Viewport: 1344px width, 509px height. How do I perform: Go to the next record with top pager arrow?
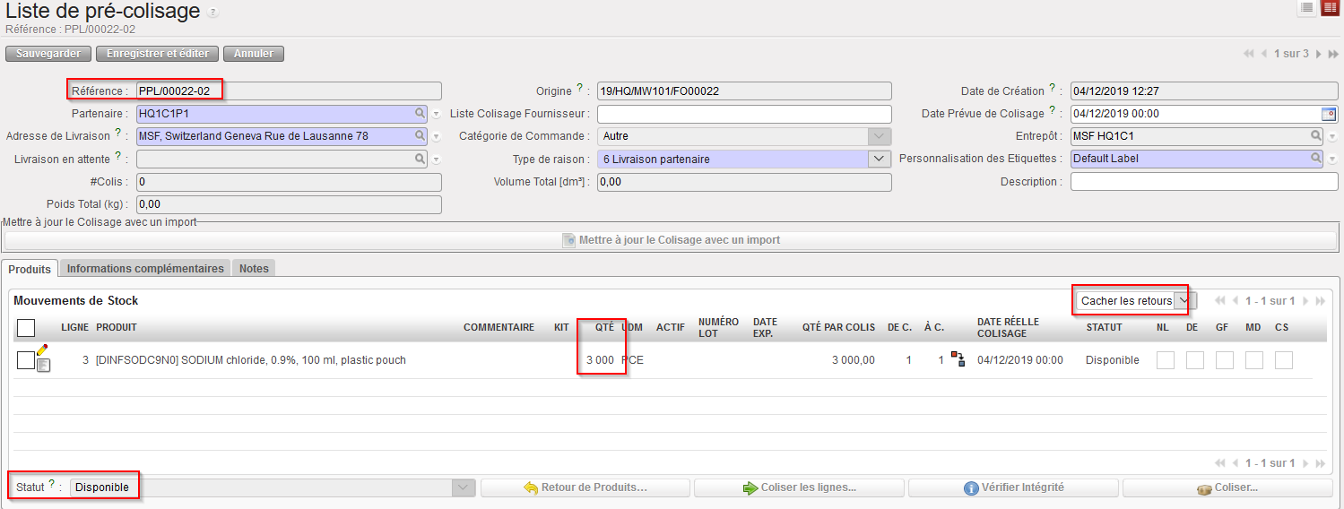1318,54
